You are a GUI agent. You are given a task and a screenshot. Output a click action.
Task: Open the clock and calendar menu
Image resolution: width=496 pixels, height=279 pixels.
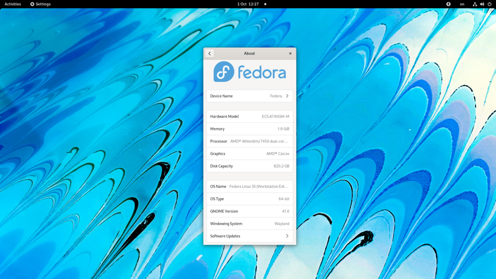pos(248,4)
